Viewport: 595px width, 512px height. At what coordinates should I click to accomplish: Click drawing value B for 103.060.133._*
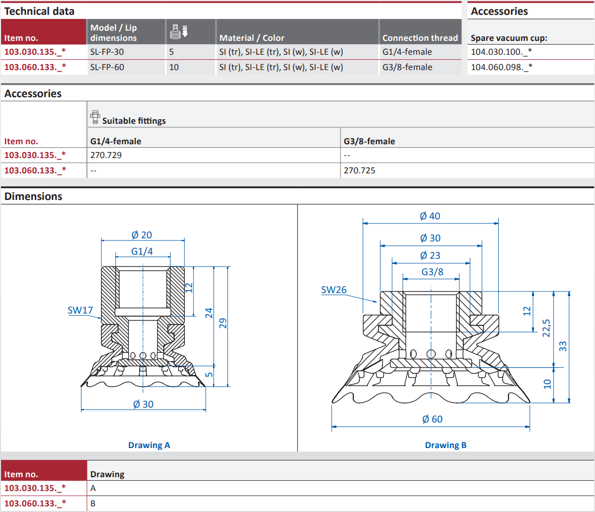pos(93,504)
